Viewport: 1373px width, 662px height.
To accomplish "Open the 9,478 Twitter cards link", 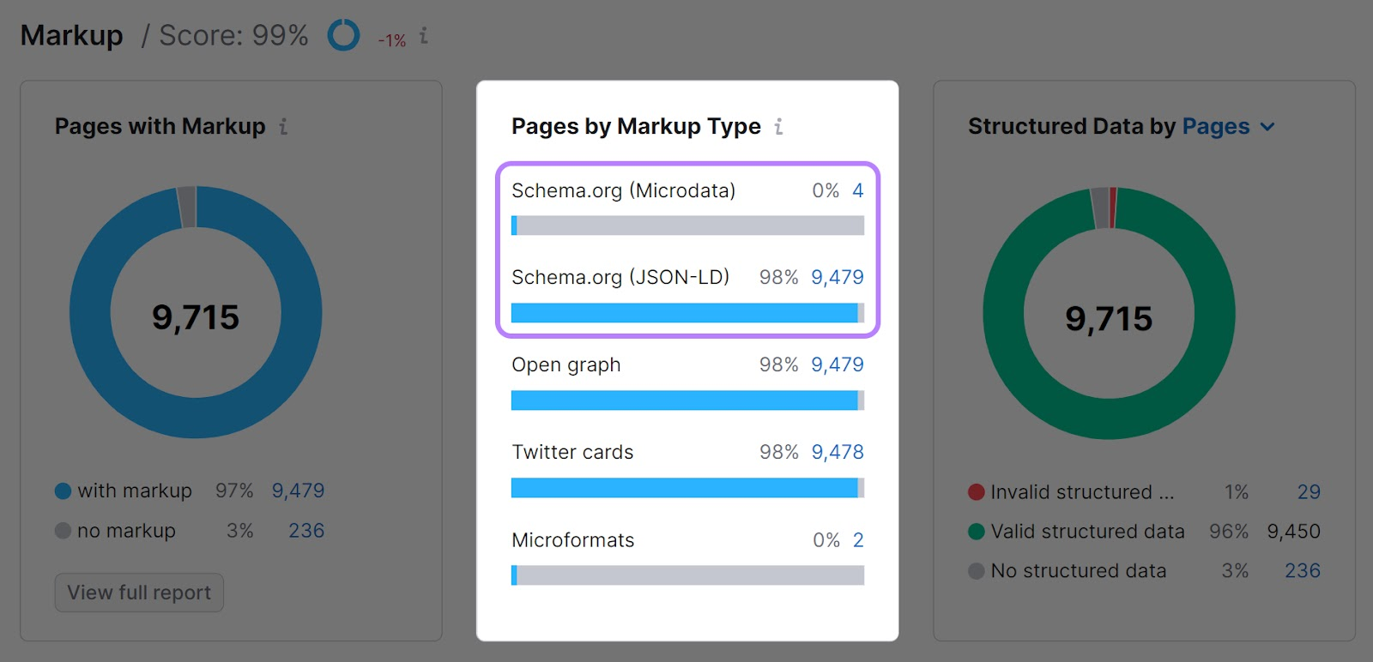I will pos(838,452).
